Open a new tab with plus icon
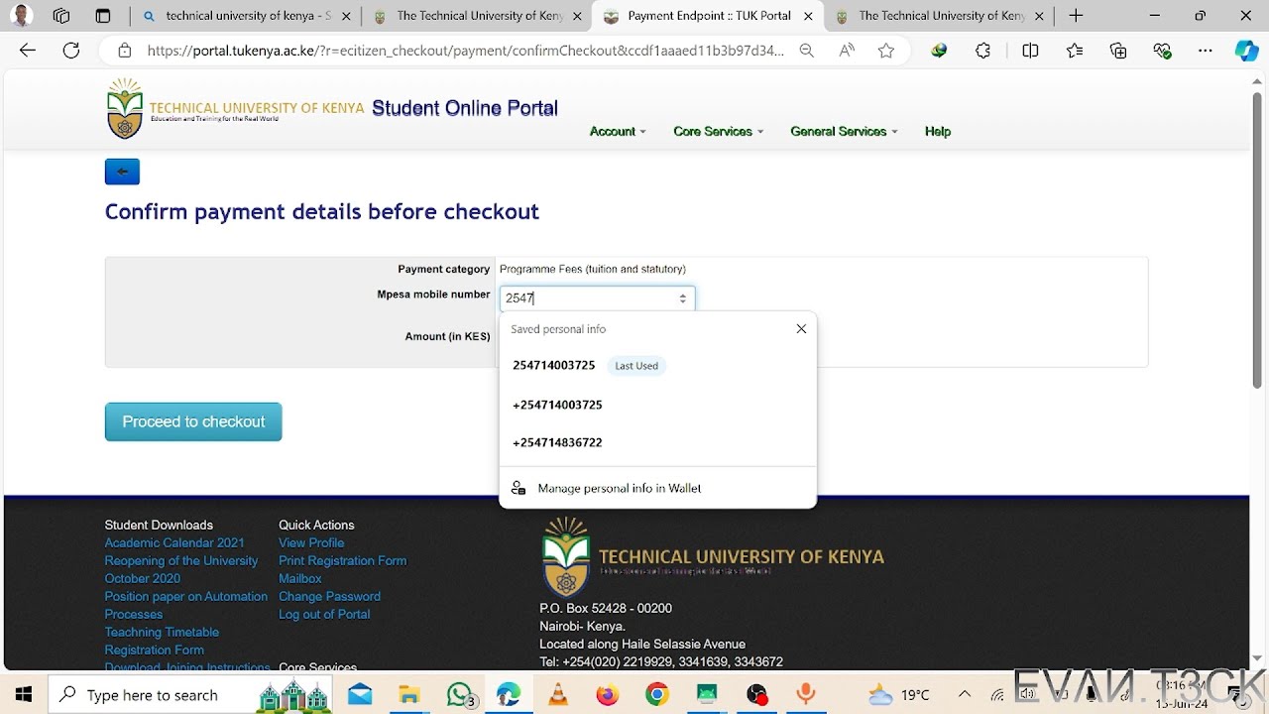The width and height of the screenshot is (1269, 714). point(1076,16)
